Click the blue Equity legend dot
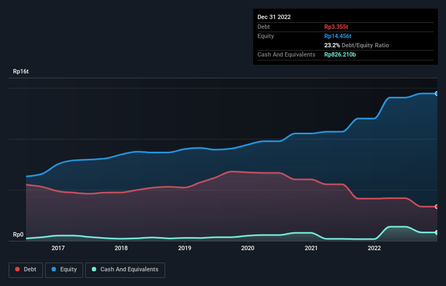This screenshot has height=286, width=446. pos(54,269)
